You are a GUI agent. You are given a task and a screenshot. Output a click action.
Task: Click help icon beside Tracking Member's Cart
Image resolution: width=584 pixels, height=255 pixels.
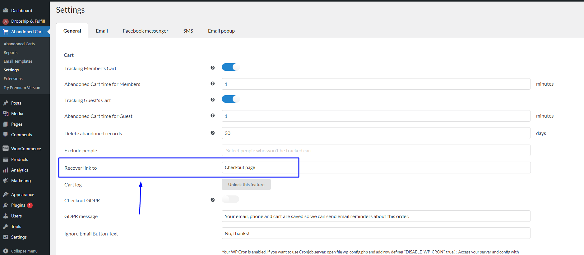pos(213,68)
